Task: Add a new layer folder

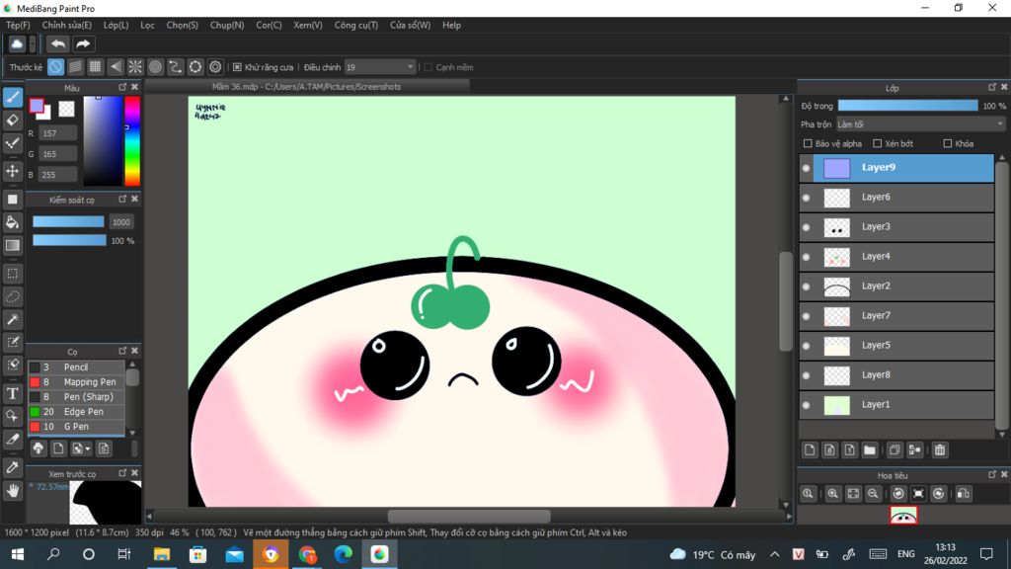Action: point(870,450)
